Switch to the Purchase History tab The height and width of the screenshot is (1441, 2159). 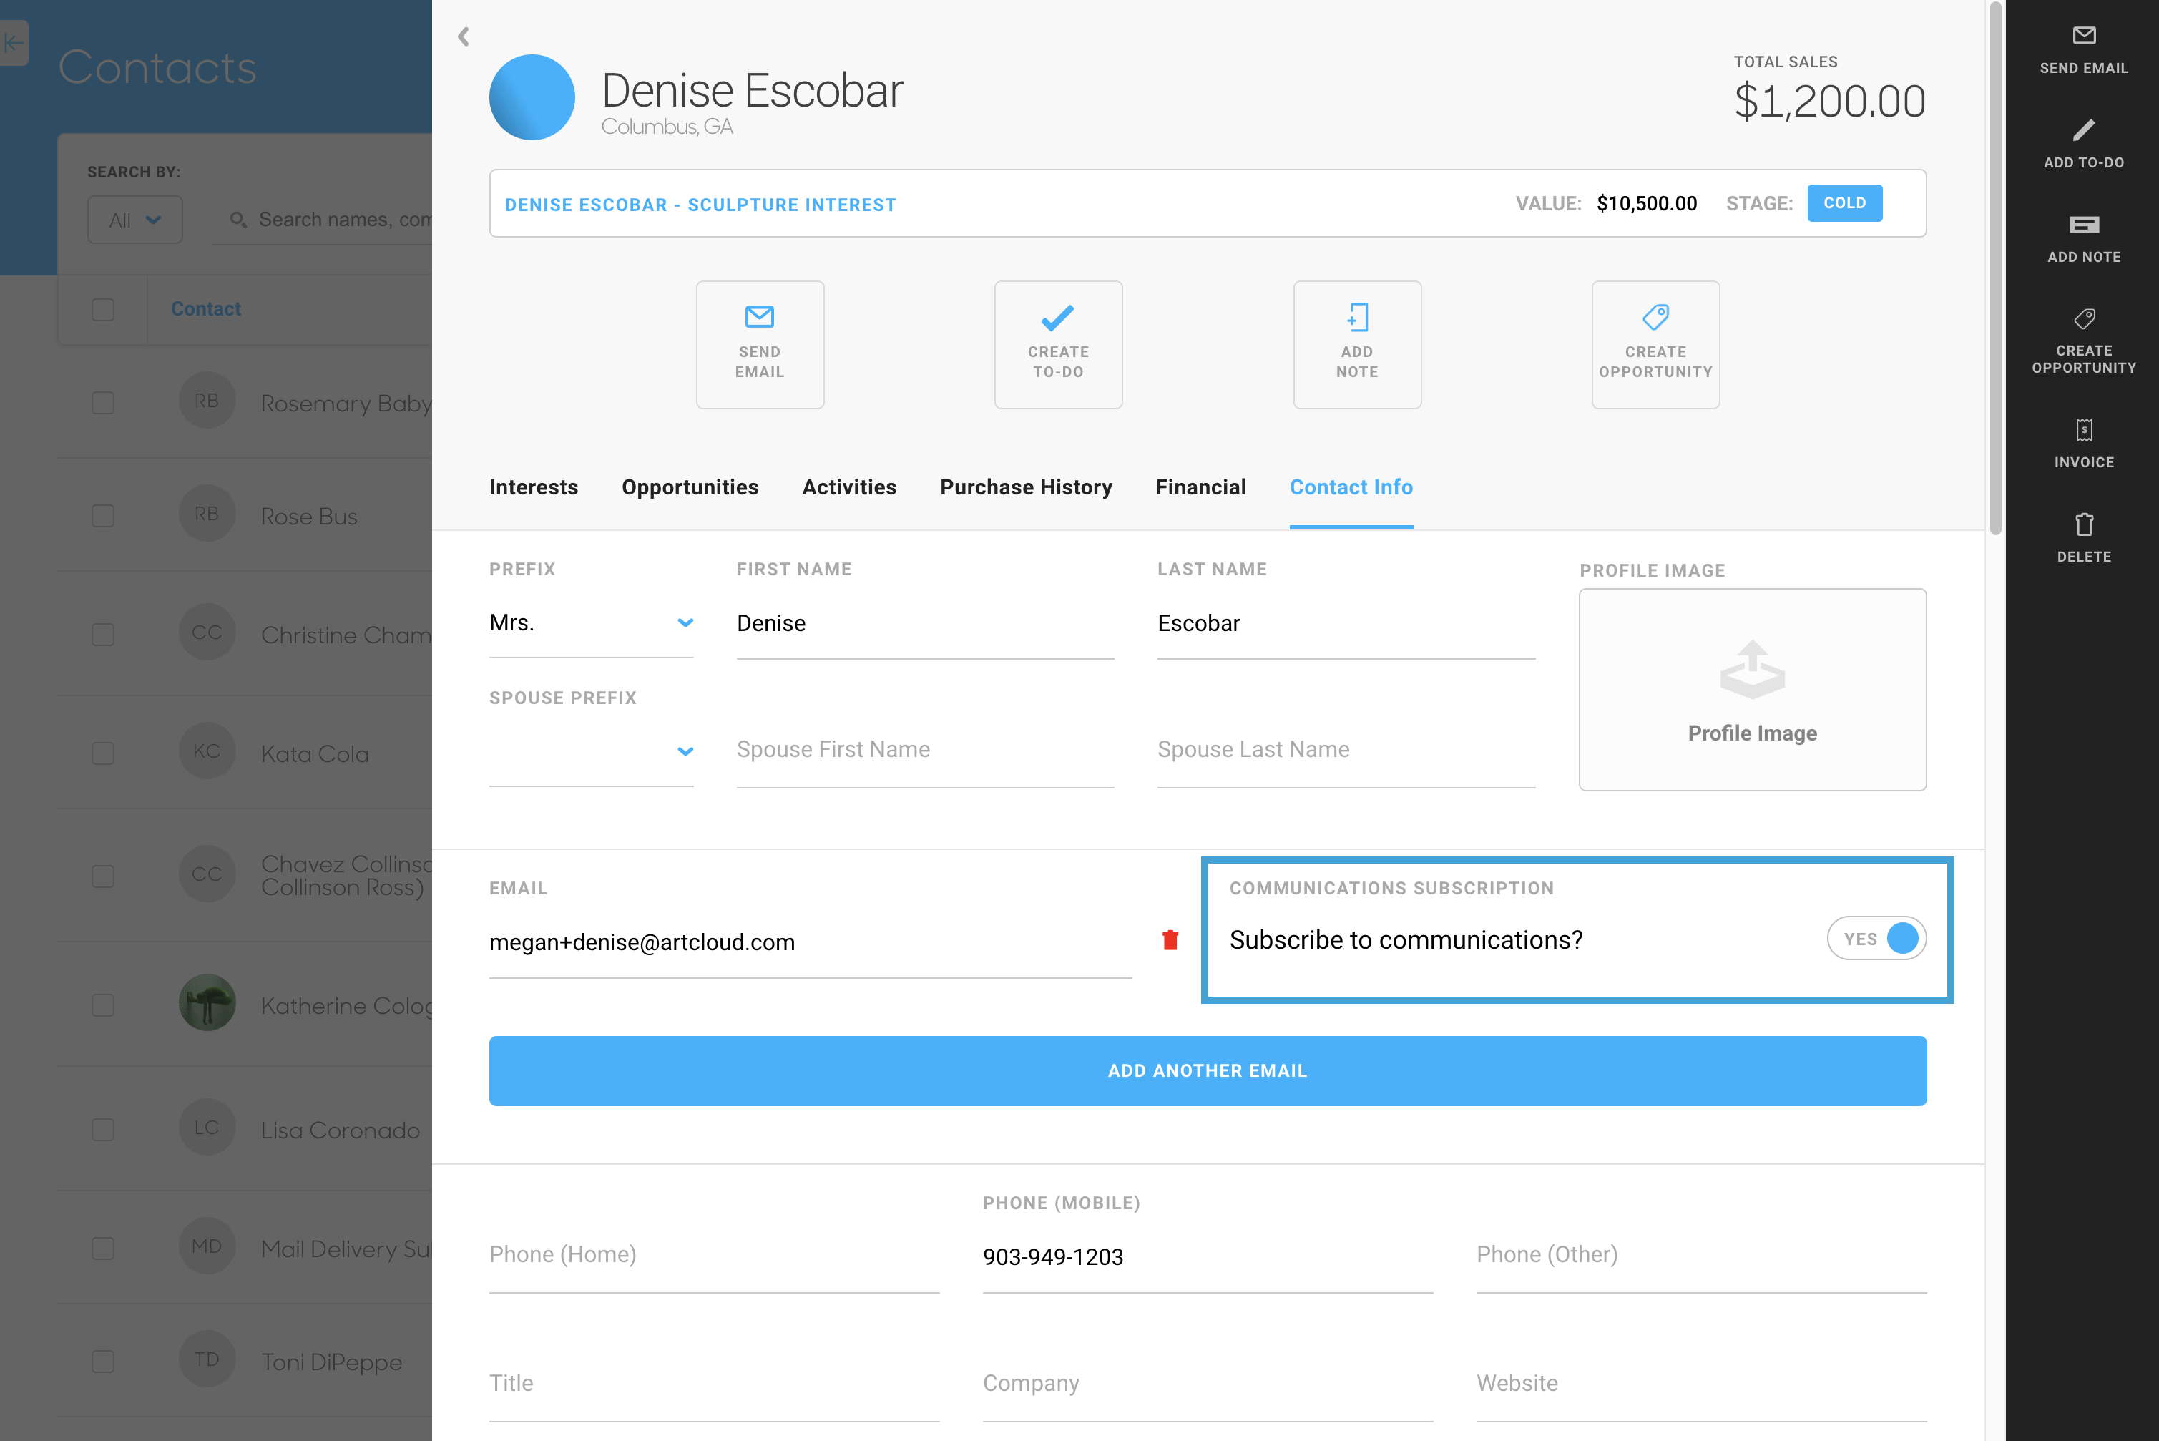(x=1025, y=487)
